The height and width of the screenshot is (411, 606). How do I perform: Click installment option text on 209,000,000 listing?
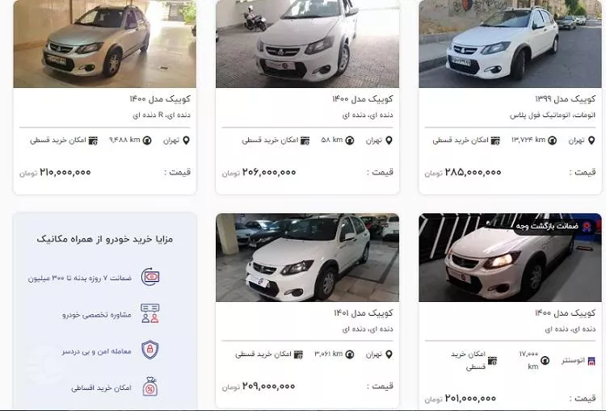[x=263, y=354]
